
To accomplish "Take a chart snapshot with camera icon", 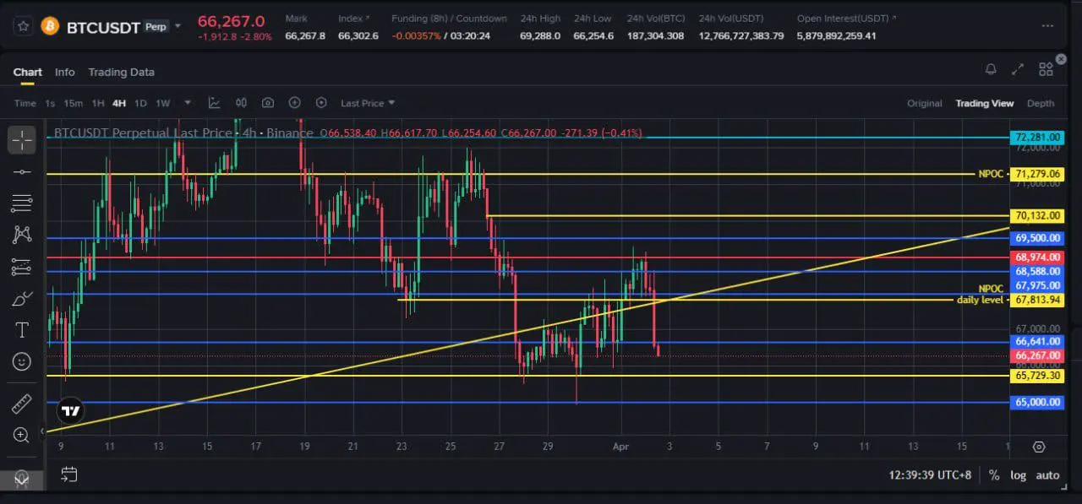I will click(x=268, y=103).
